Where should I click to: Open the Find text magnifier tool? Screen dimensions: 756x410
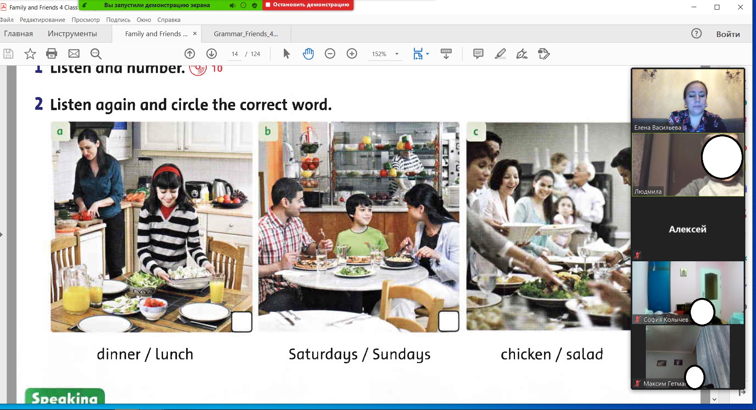(x=96, y=54)
